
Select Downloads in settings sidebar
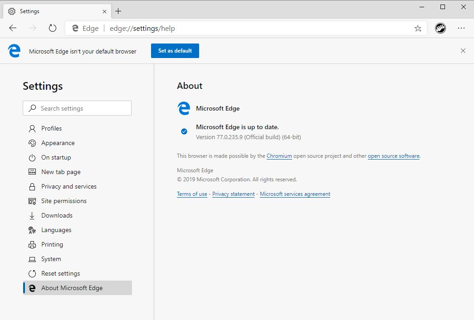pos(57,215)
